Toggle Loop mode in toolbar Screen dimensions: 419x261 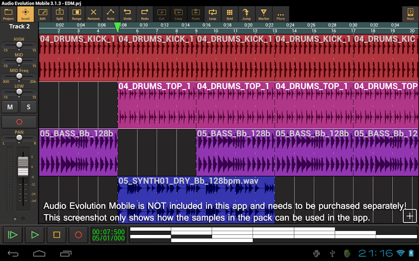click(x=212, y=14)
